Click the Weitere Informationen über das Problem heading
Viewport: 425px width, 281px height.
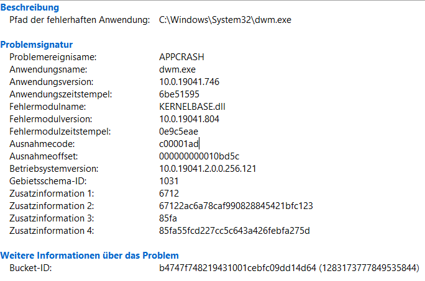tap(89, 256)
